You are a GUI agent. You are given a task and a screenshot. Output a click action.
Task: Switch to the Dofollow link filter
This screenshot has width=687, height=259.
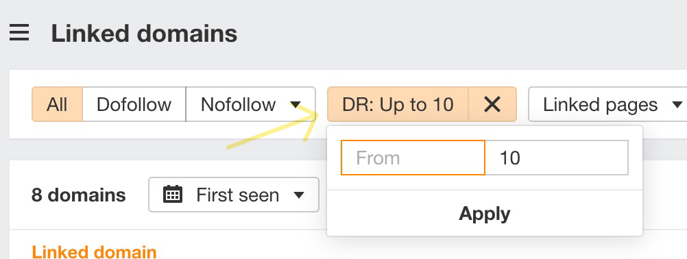pyautogui.click(x=134, y=104)
